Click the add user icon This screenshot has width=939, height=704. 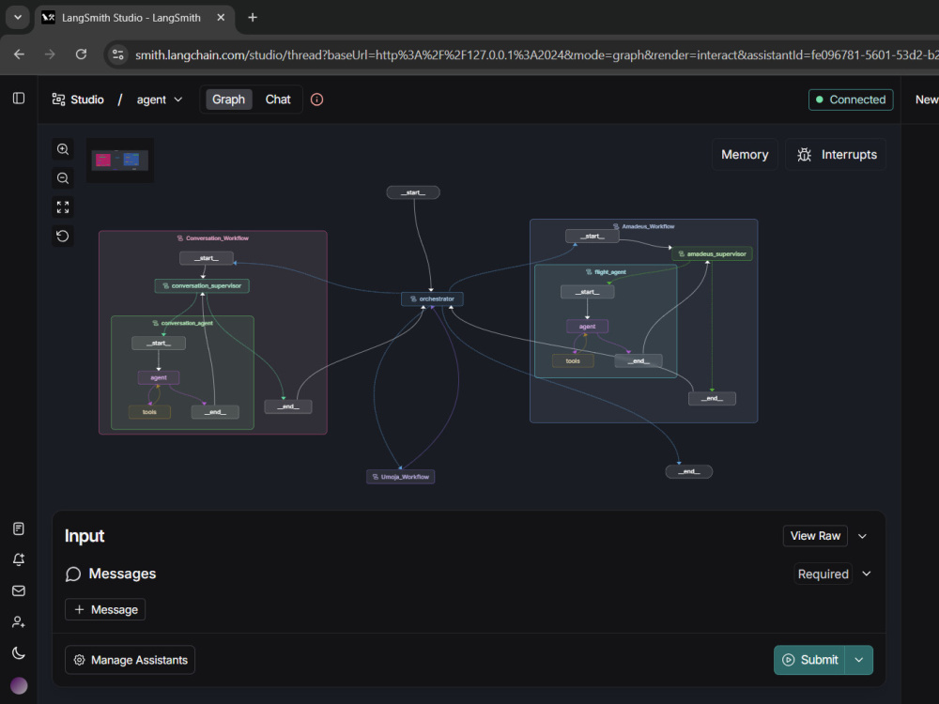[x=19, y=622]
